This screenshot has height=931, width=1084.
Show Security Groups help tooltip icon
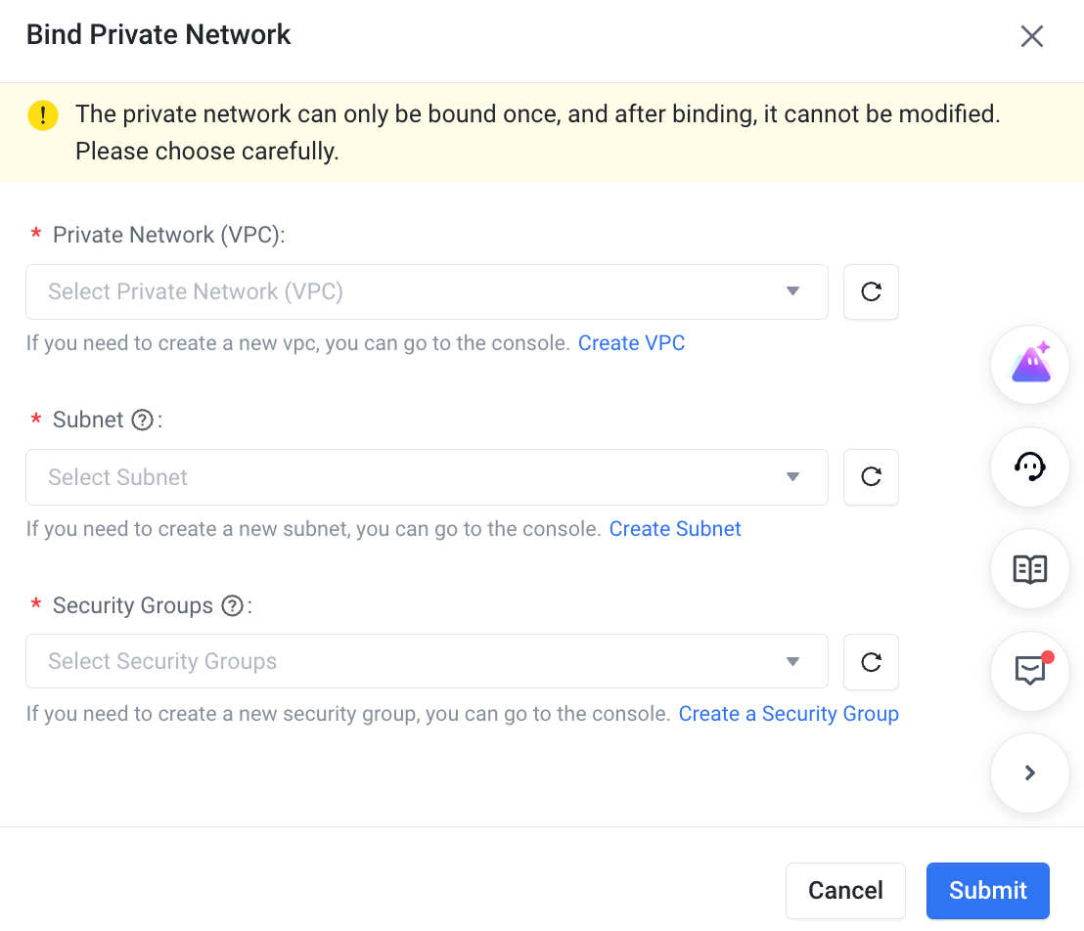pyautogui.click(x=232, y=605)
